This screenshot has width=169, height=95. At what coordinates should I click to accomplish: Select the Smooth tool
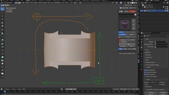coord(2,64)
